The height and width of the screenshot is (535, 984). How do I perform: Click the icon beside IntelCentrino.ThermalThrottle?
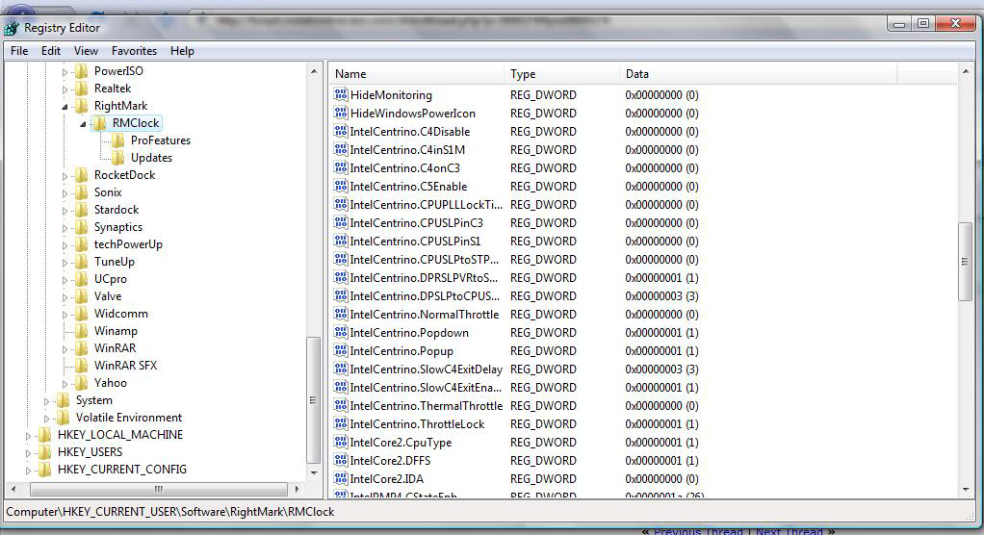(x=341, y=405)
